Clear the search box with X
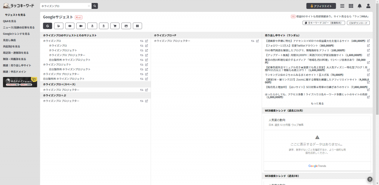The height and width of the screenshot is (185, 379). coord(89,6)
